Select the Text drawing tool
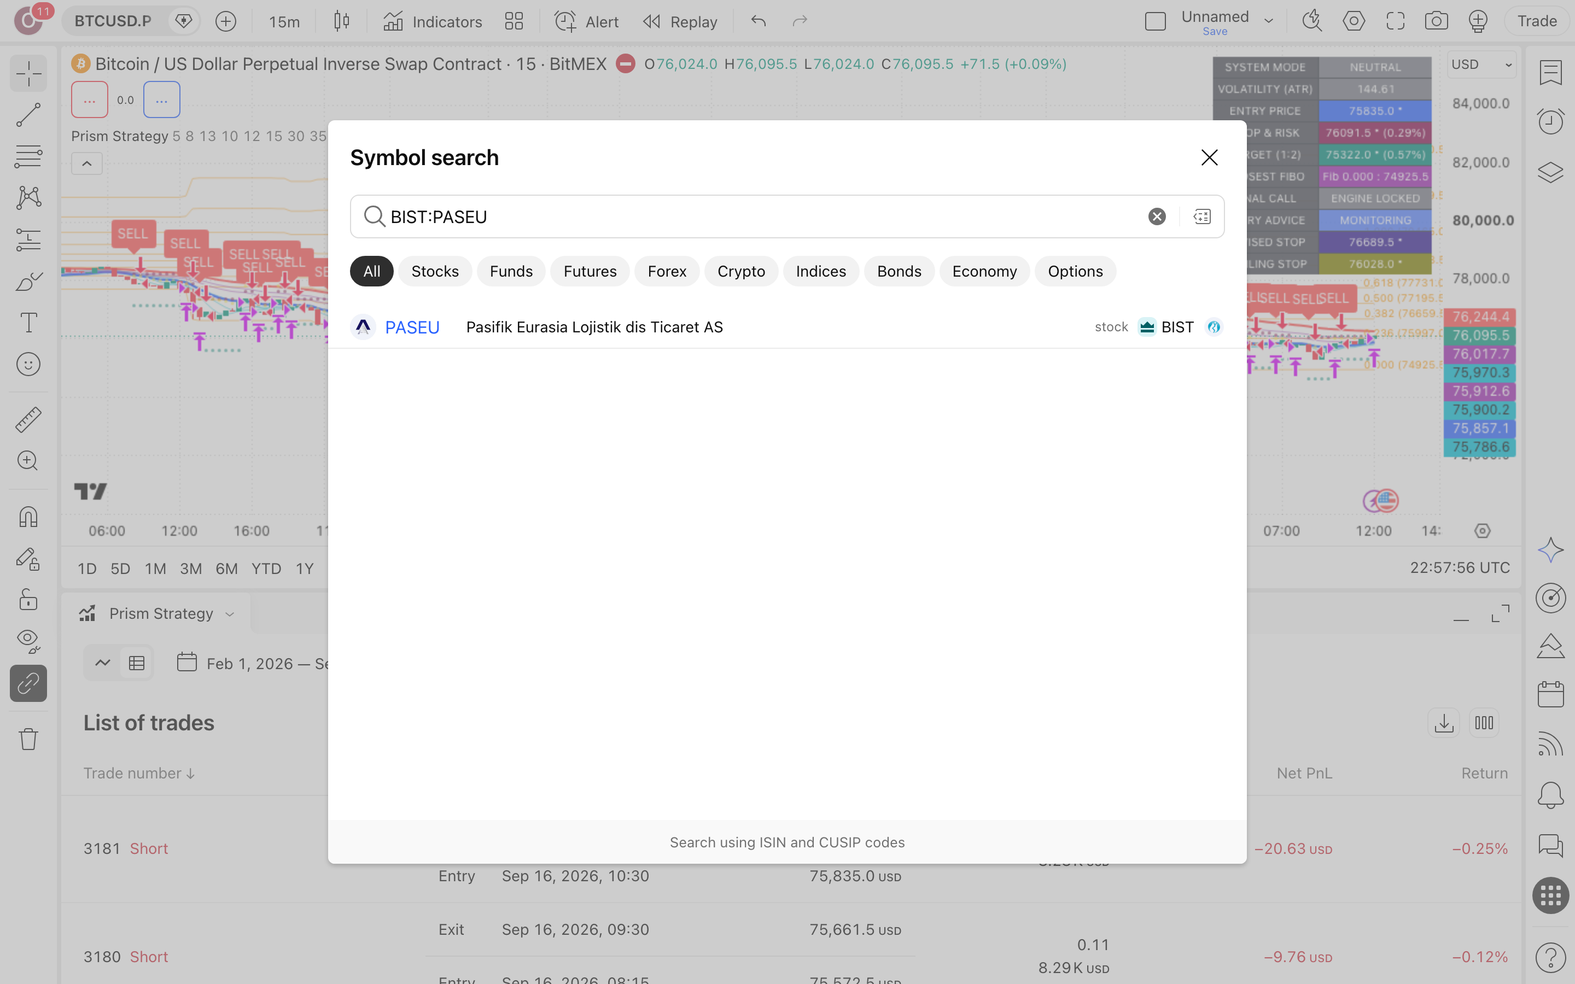 click(x=28, y=322)
